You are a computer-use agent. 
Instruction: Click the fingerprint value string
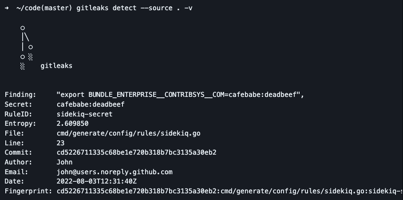(x=229, y=191)
